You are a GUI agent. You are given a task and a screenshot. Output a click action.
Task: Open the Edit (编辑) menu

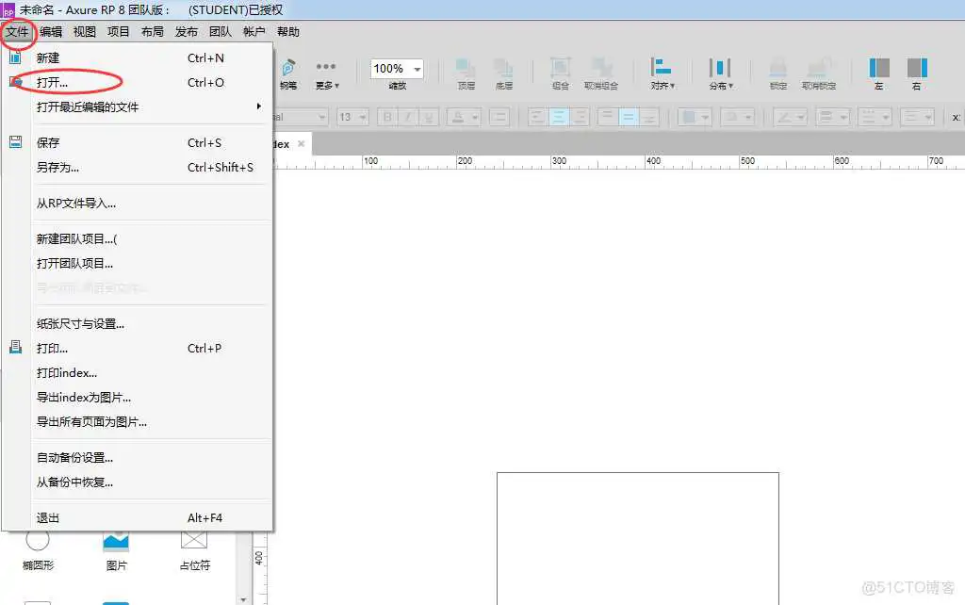(x=51, y=31)
